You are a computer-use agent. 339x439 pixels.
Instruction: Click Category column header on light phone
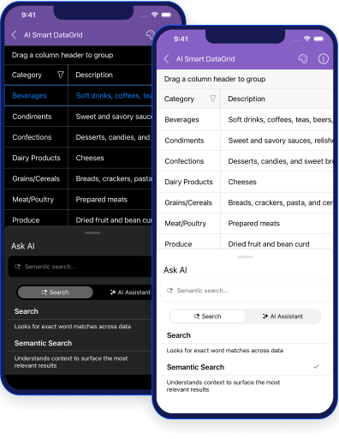click(188, 99)
